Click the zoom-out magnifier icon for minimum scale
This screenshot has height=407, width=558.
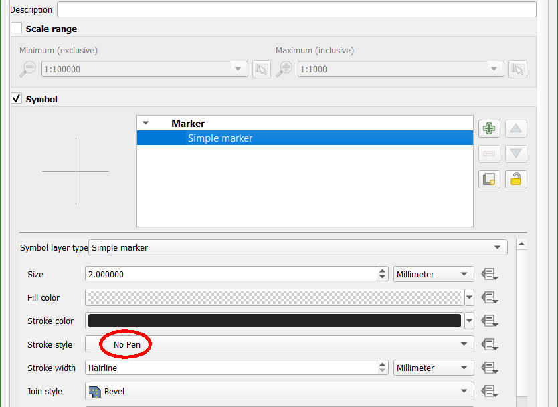(x=27, y=69)
